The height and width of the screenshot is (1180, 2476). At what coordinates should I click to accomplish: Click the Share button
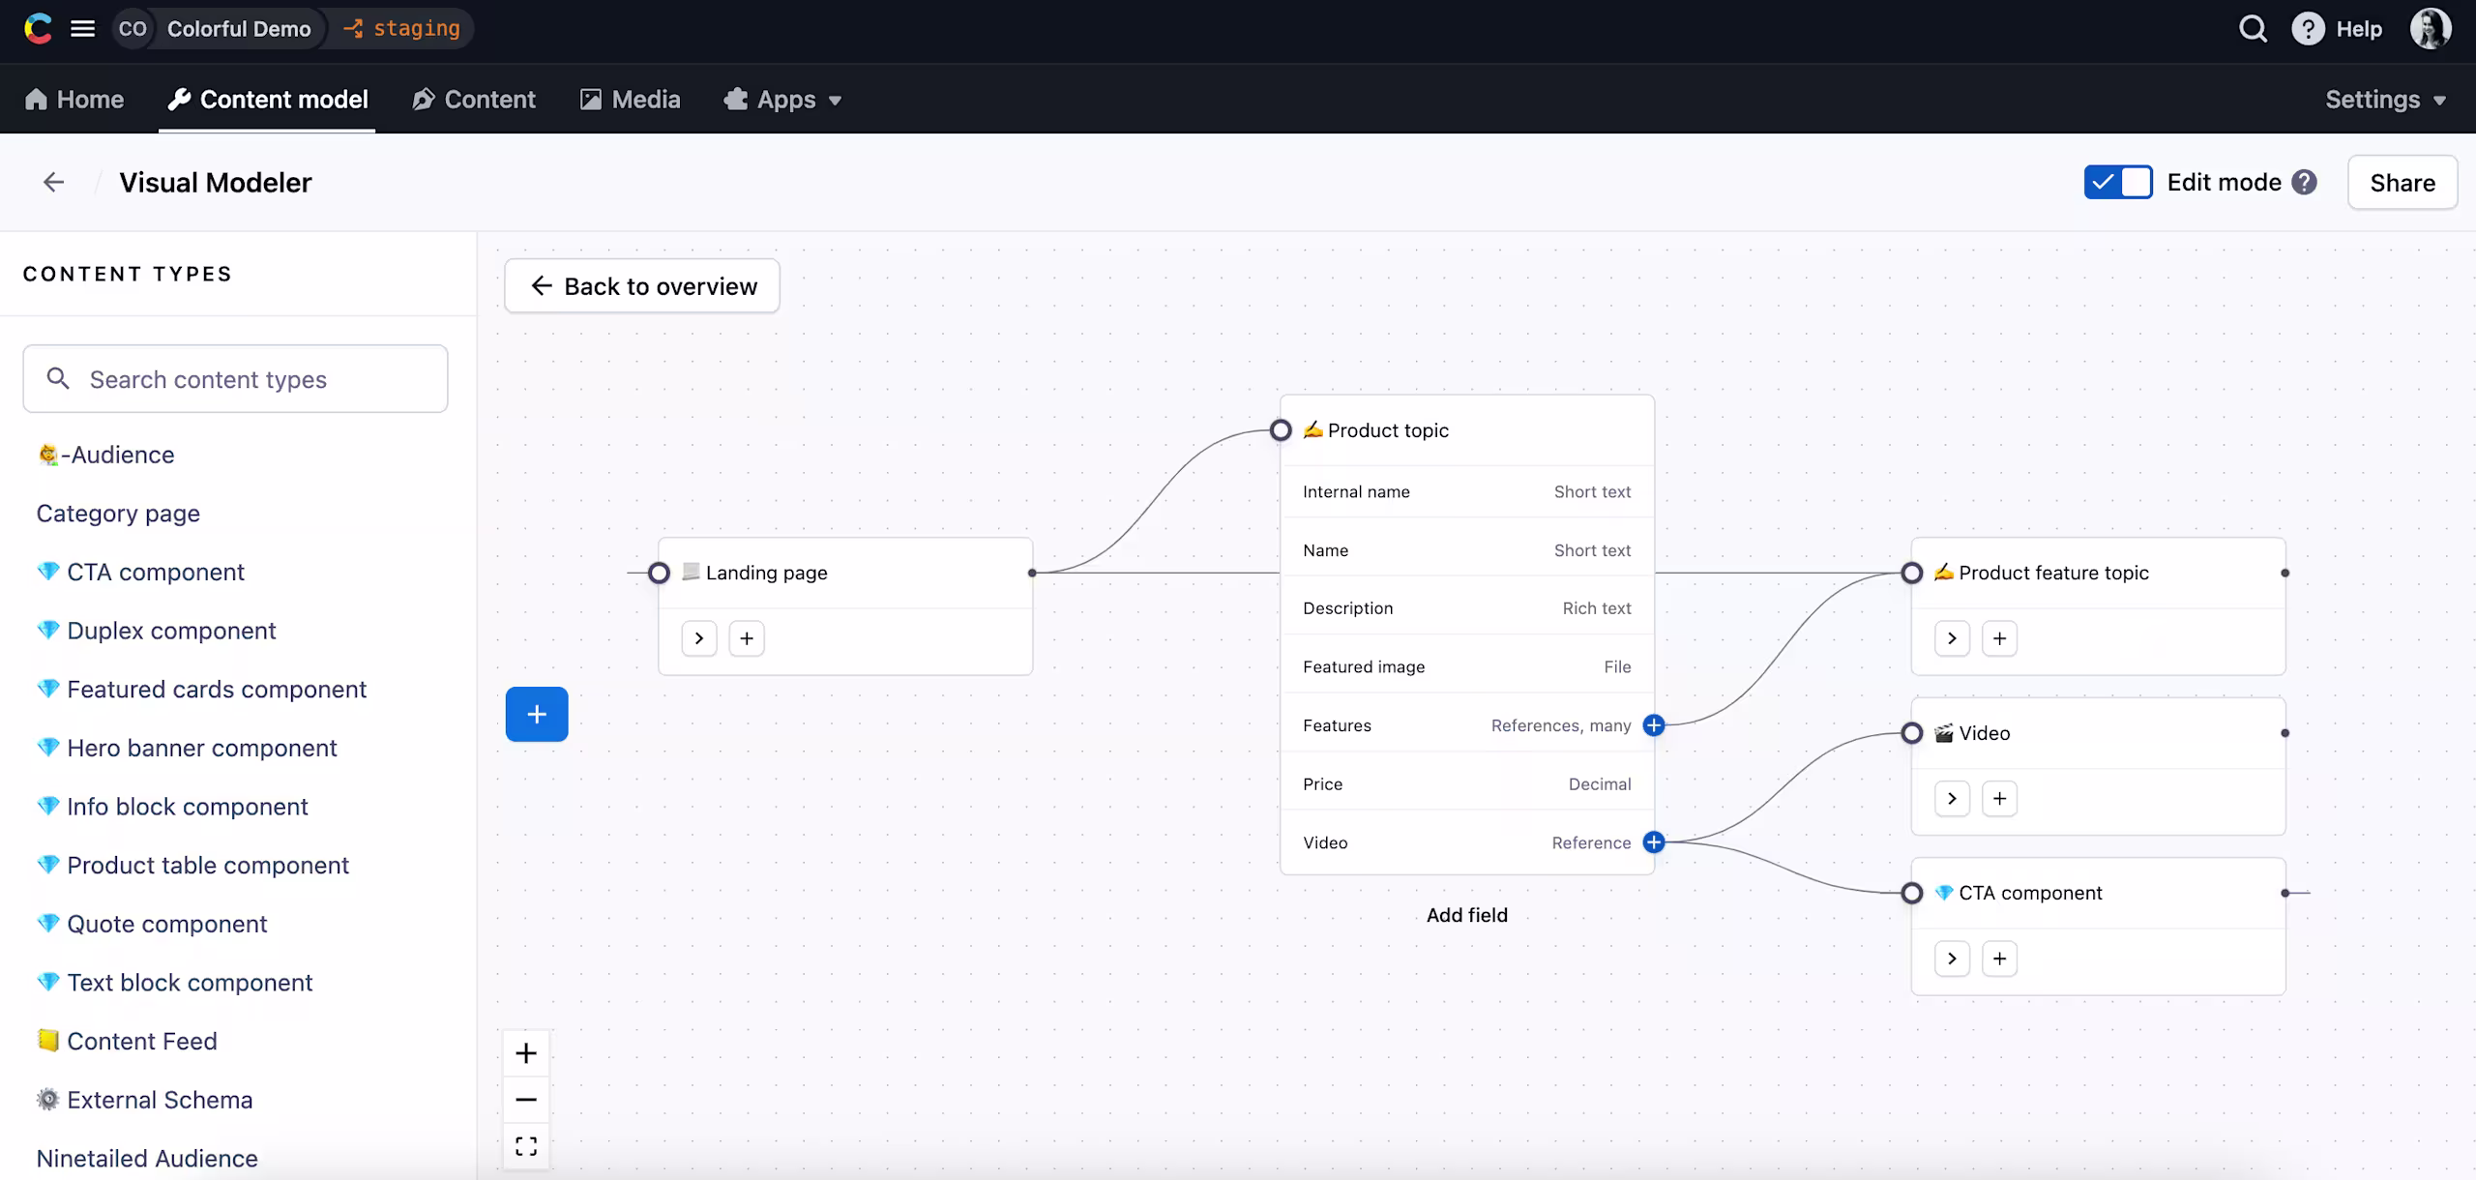[2402, 183]
